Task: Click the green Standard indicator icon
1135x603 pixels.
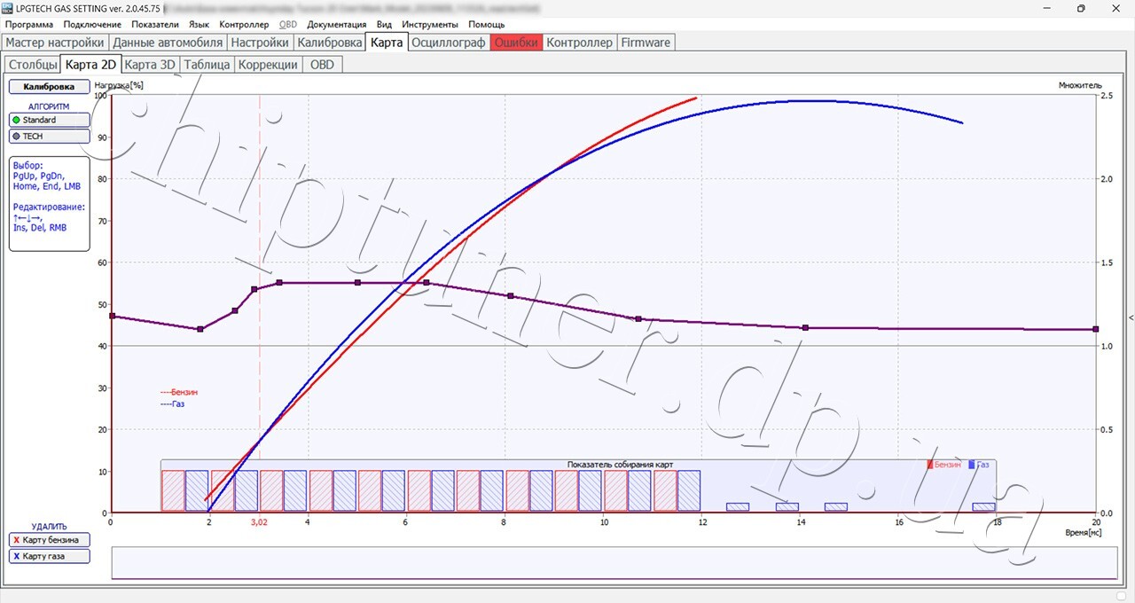Action: pyautogui.click(x=16, y=120)
